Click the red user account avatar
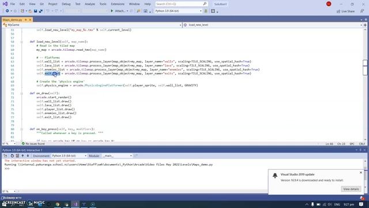The image size is (369, 208). pos(329,4)
